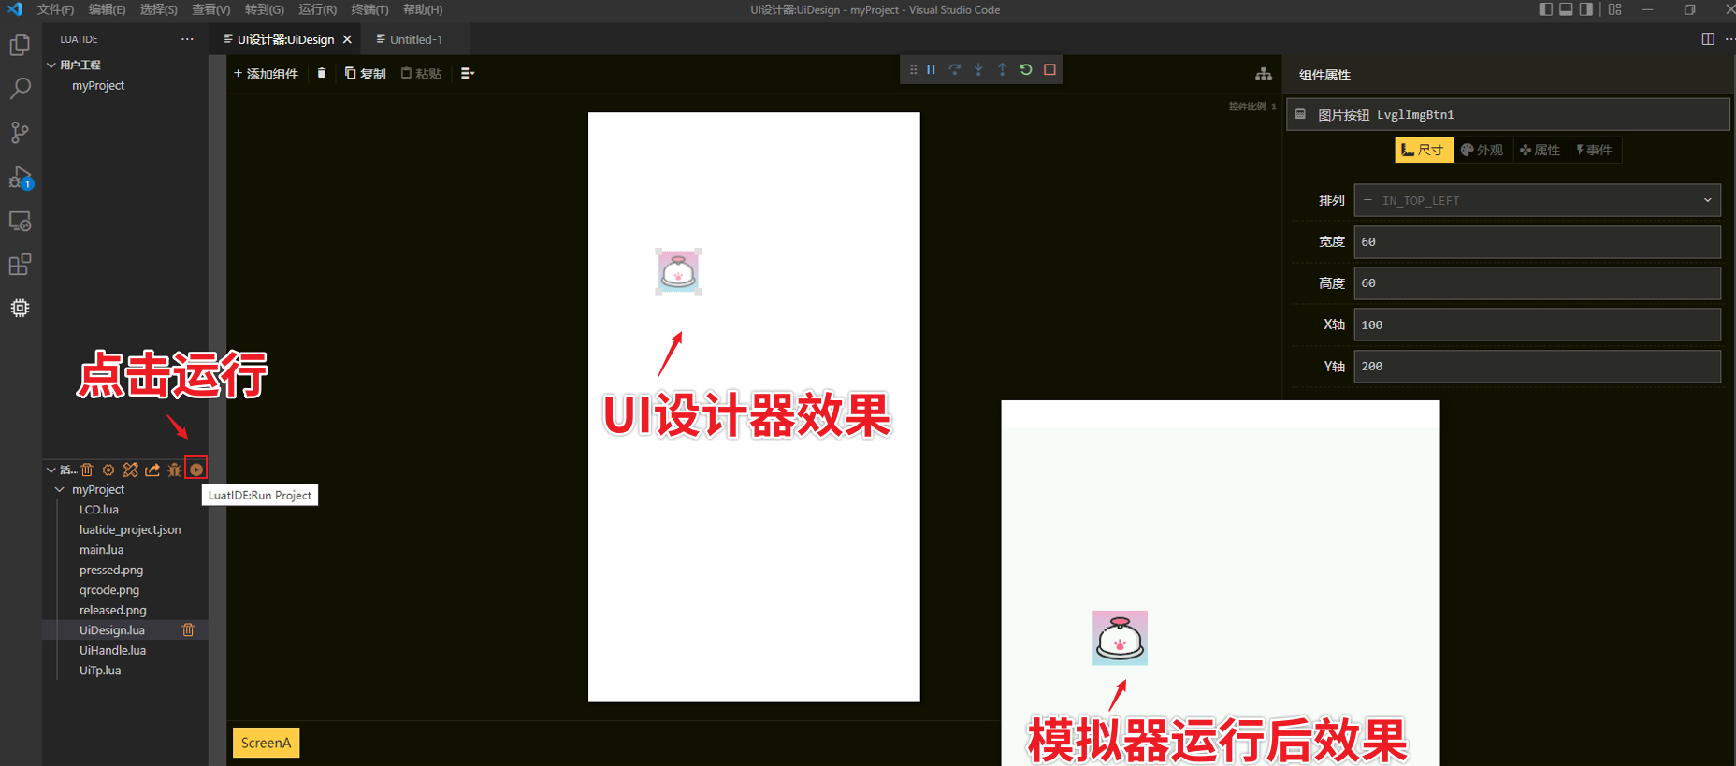This screenshot has width=1736, height=766.
Task: Toggle secondary side bar layout icon
Action: tap(1586, 9)
